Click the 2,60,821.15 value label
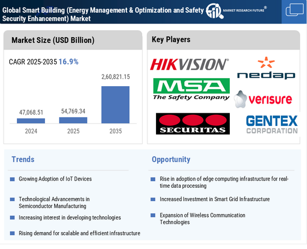The height and width of the screenshot is (249, 307). pyautogui.click(x=115, y=77)
